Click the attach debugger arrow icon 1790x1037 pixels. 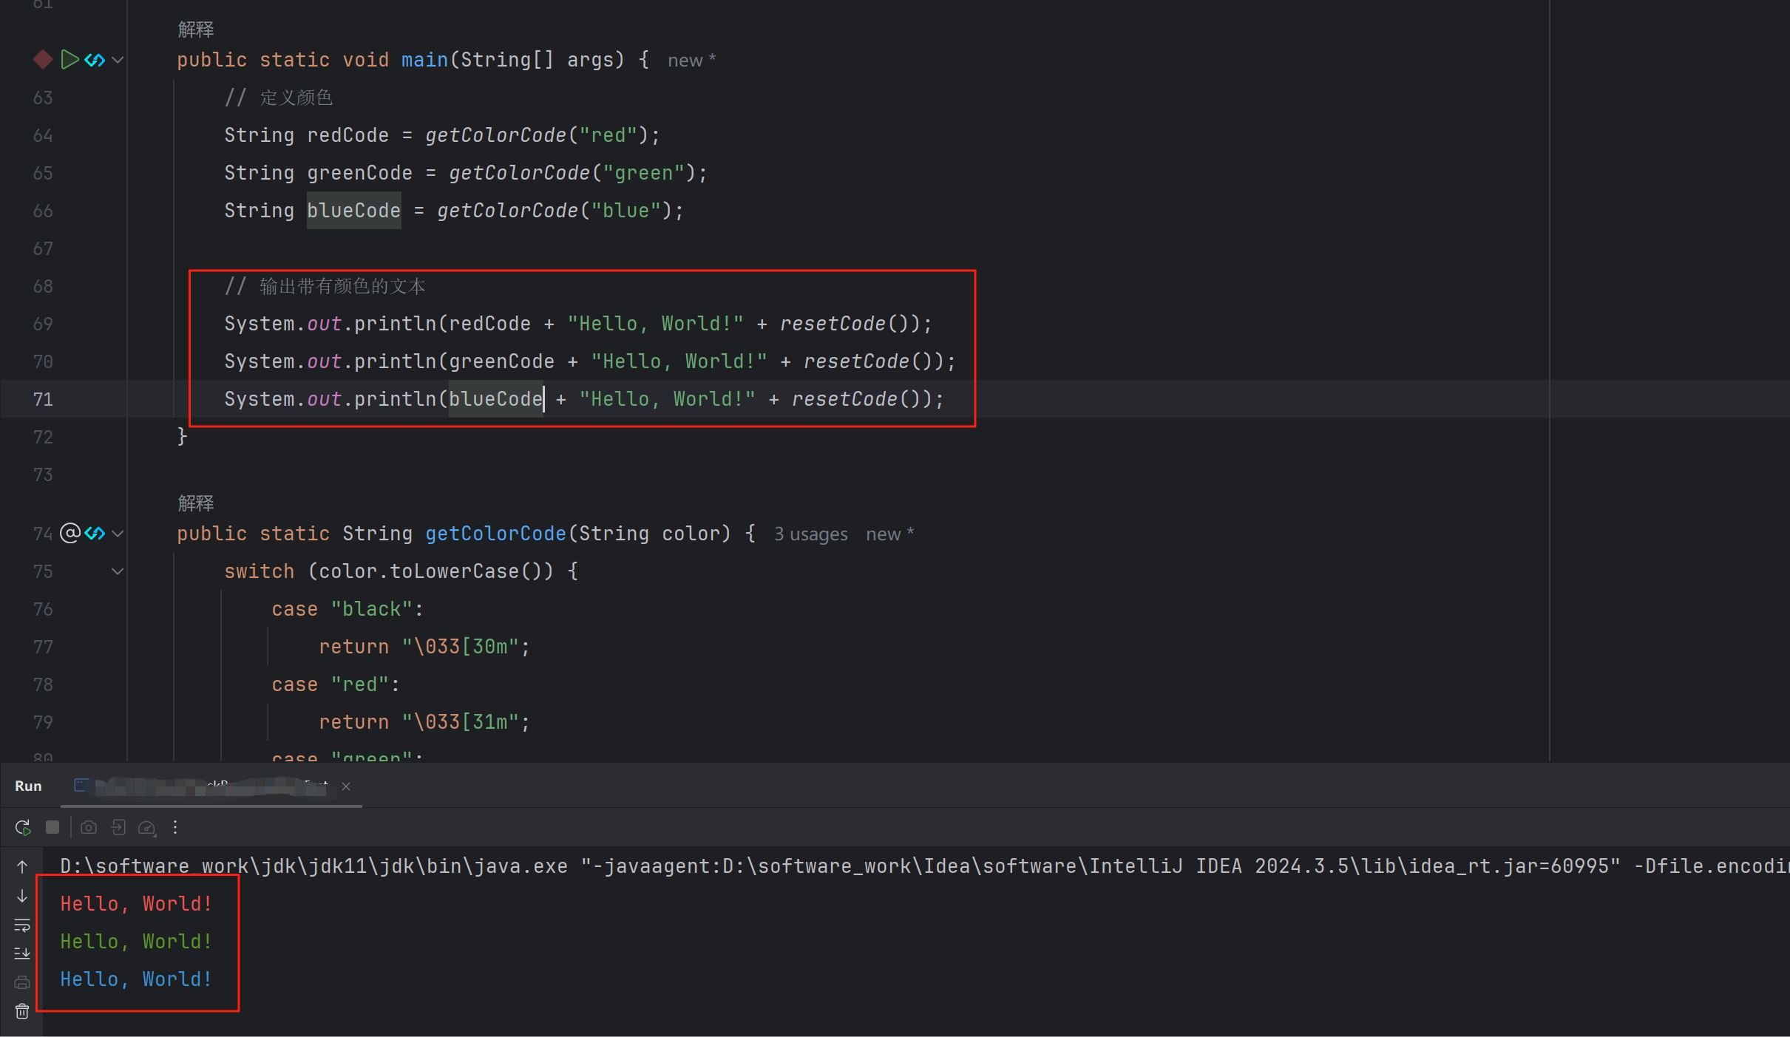click(118, 827)
